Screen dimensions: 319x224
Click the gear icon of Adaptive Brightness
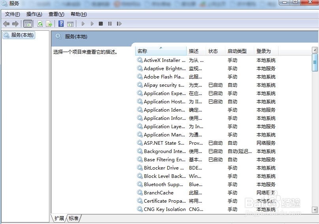140,68
